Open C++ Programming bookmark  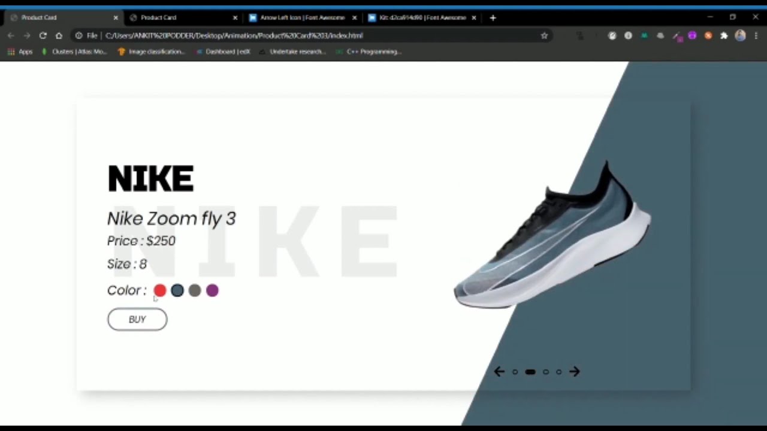coord(369,52)
